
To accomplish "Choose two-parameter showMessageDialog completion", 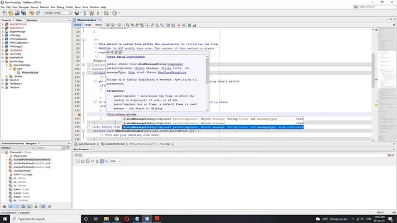I will pyautogui.click(x=213, y=123).
